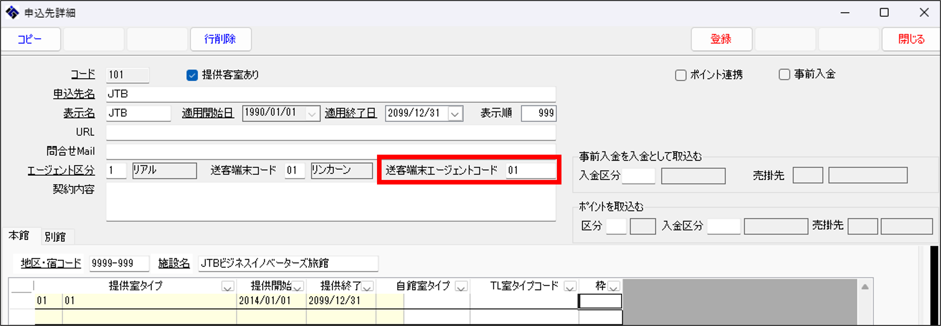Click the 行削除 toolbar button
941x326 pixels.
(x=220, y=39)
